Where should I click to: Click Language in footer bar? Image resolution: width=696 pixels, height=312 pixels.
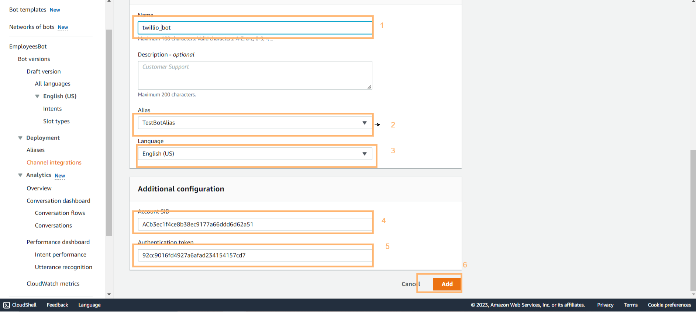pyautogui.click(x=89, y=305)
